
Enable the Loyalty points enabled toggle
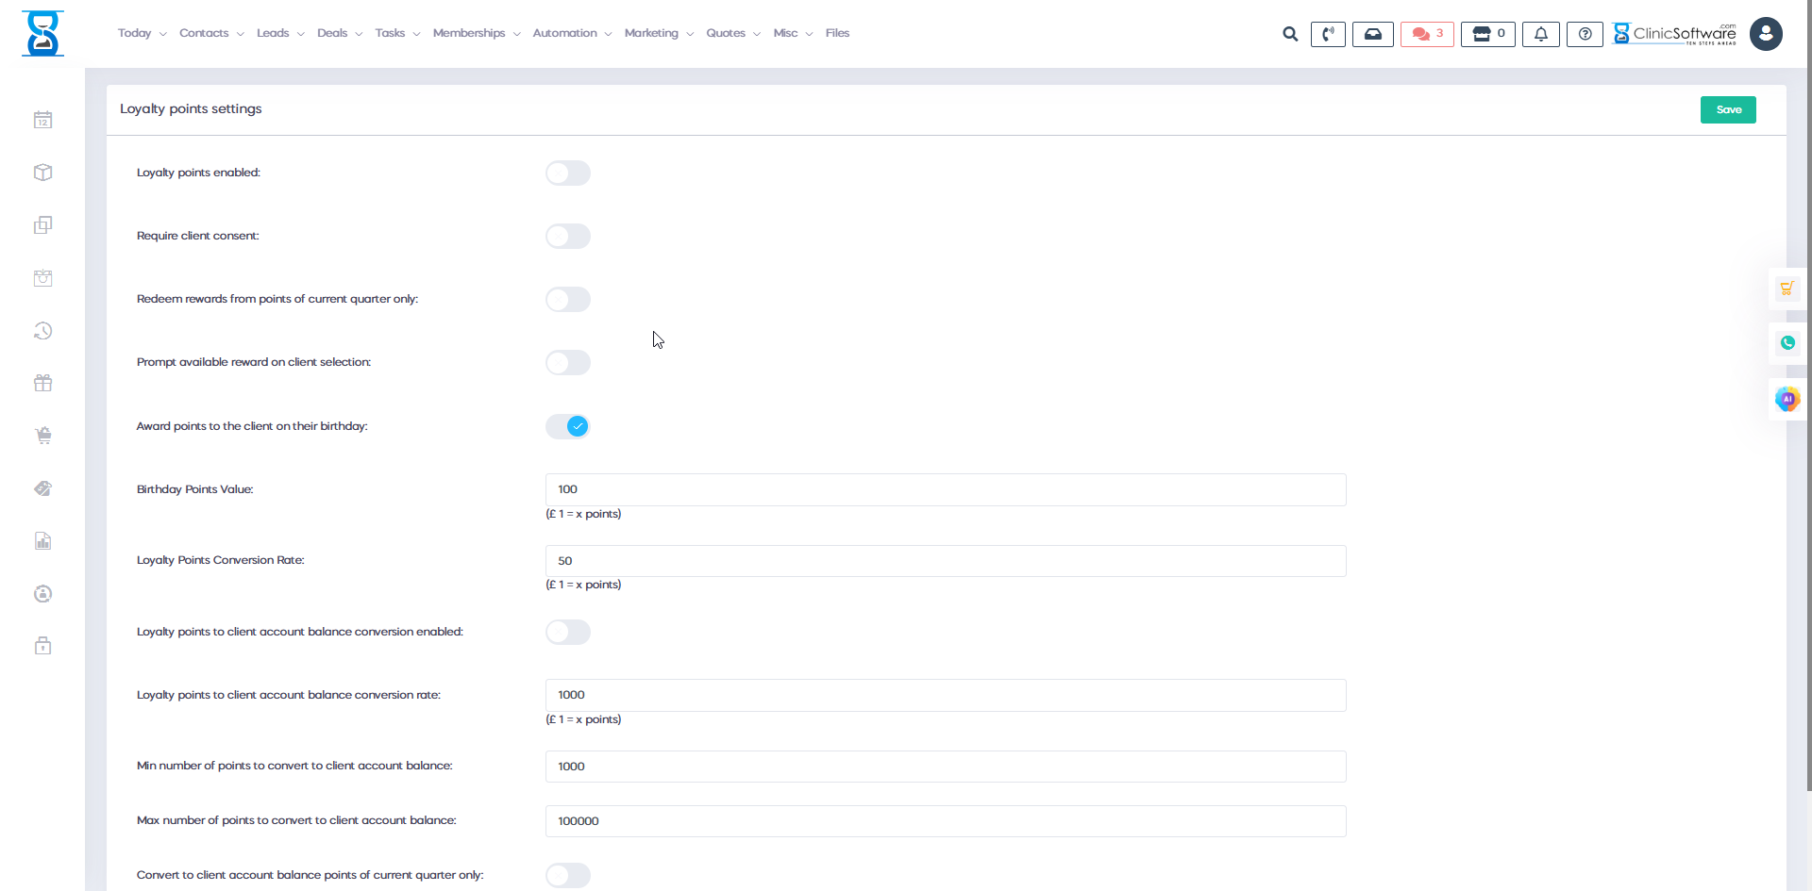567,173
